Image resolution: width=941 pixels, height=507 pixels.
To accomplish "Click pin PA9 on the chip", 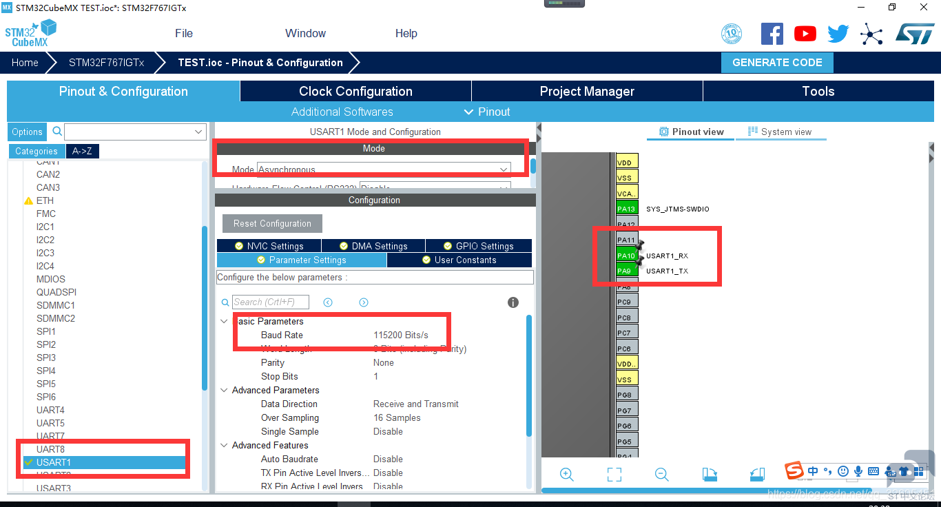I will tap(627, 271).
